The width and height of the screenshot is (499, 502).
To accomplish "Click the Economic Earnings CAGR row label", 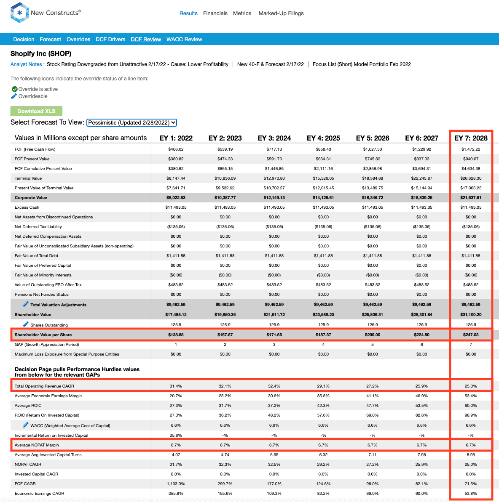I will coord(40,493).
